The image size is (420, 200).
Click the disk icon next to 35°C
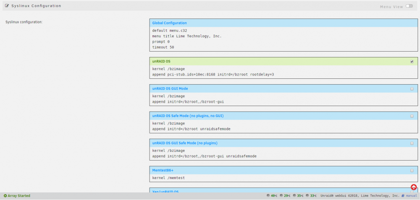tap(294, 196)
